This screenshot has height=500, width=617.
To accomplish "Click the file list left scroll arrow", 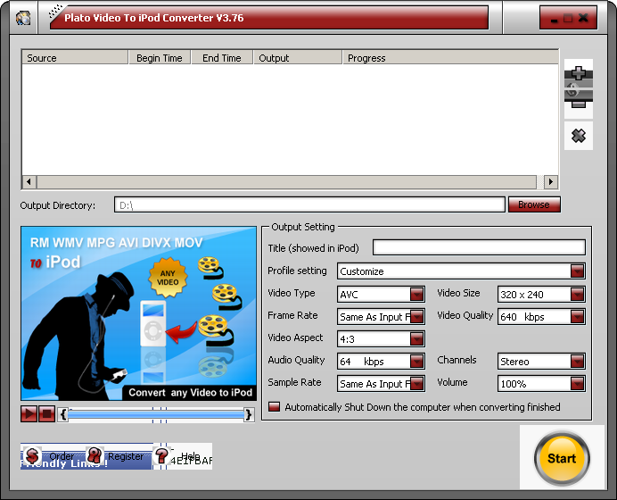I will tap(29, 181).
